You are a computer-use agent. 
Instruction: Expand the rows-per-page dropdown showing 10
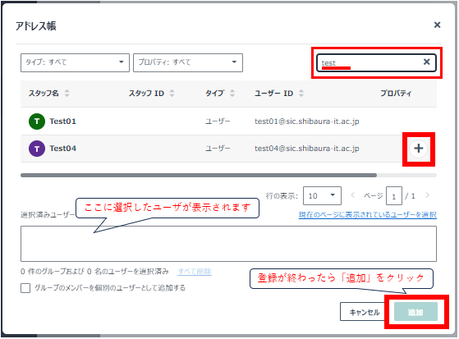click(322, 195)
